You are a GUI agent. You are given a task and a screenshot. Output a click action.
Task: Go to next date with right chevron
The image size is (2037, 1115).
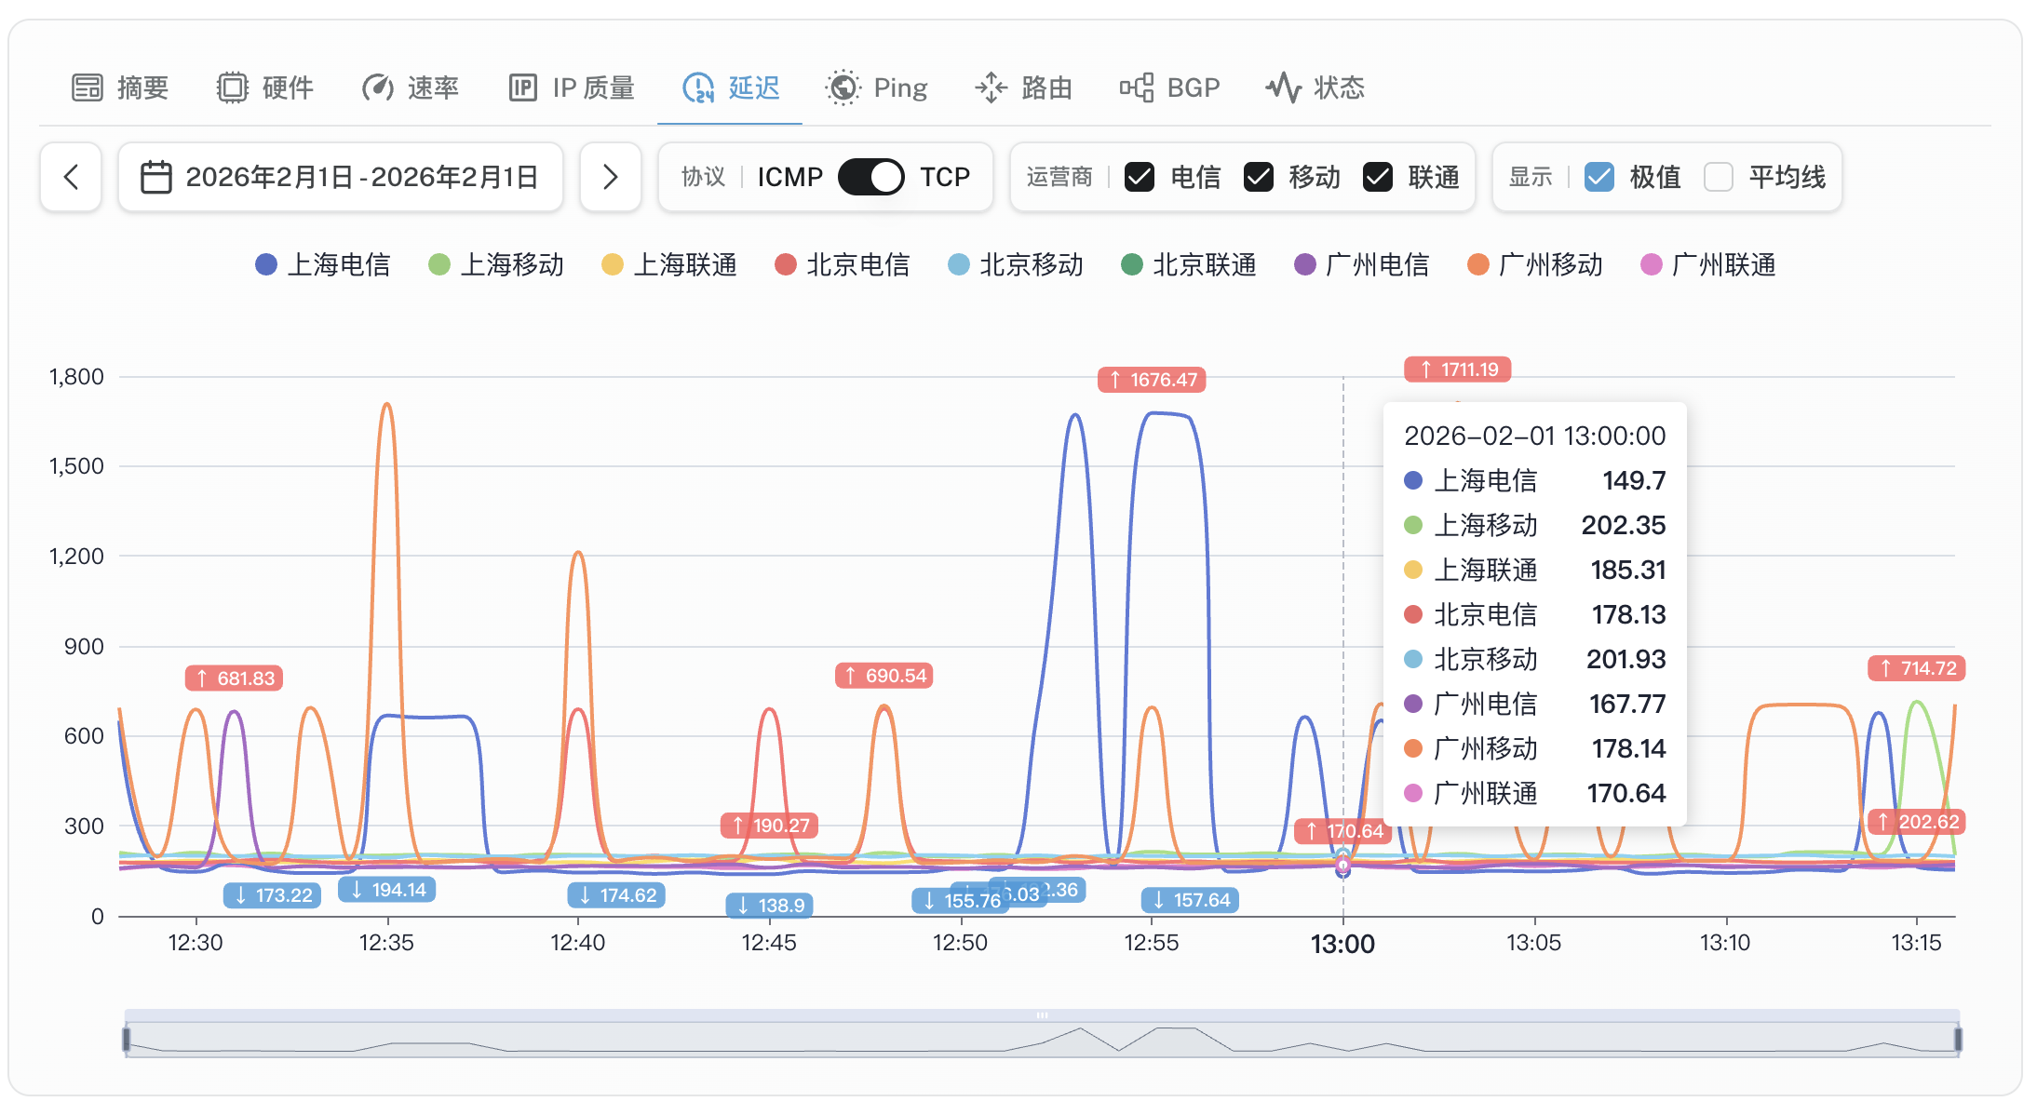click(x=610, y=177)
